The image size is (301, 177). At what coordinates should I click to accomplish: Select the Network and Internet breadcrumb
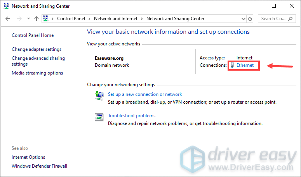click(x=116, y=19)
